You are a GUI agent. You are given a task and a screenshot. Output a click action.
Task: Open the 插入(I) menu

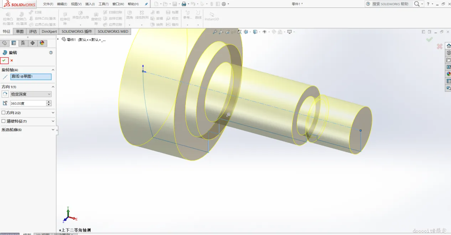click(x=90, y=4)
